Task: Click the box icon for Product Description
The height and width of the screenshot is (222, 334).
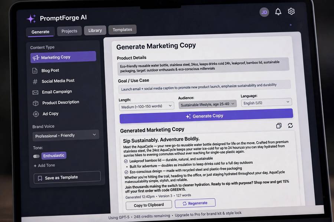Action: 36,103
